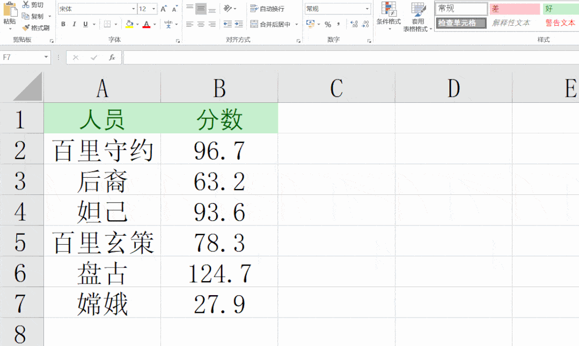Open Conditional Formatting (条件格式)

(389, 16)
